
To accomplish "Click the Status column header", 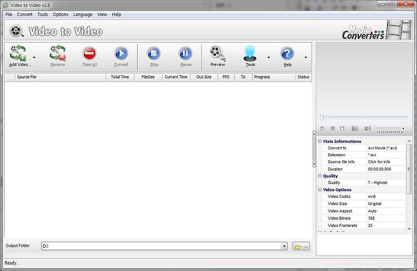I will 303,77.
